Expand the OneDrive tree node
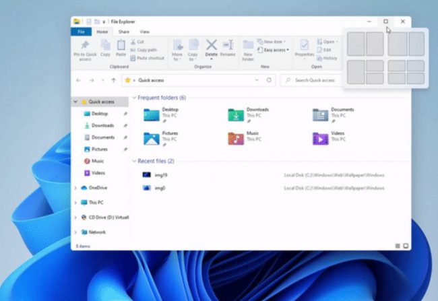The width and height of the screenshot is (438, 301). 75,188
